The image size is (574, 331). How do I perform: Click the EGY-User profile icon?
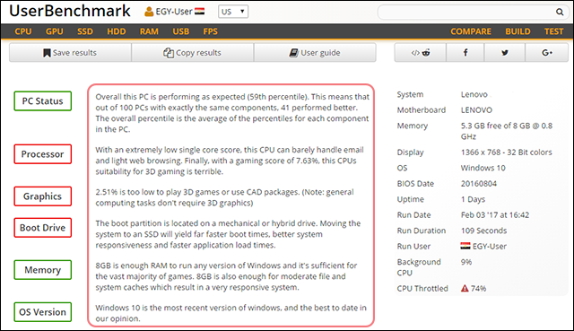click(149, 12)
